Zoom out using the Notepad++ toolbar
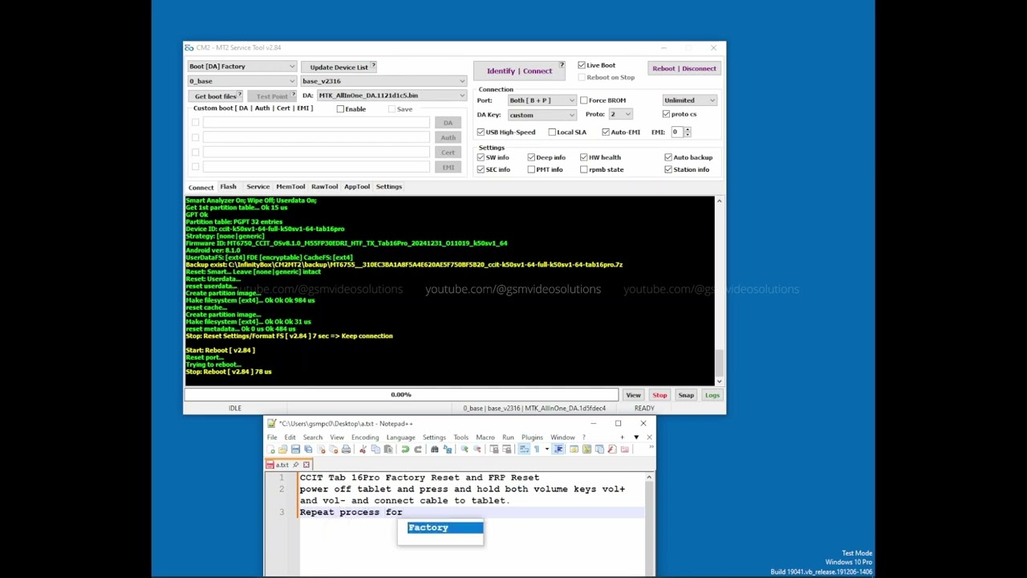Screen dimensions: 1027x578 (477, 449)
